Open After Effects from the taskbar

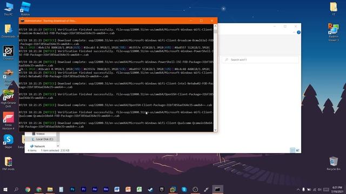coord(95,189)
